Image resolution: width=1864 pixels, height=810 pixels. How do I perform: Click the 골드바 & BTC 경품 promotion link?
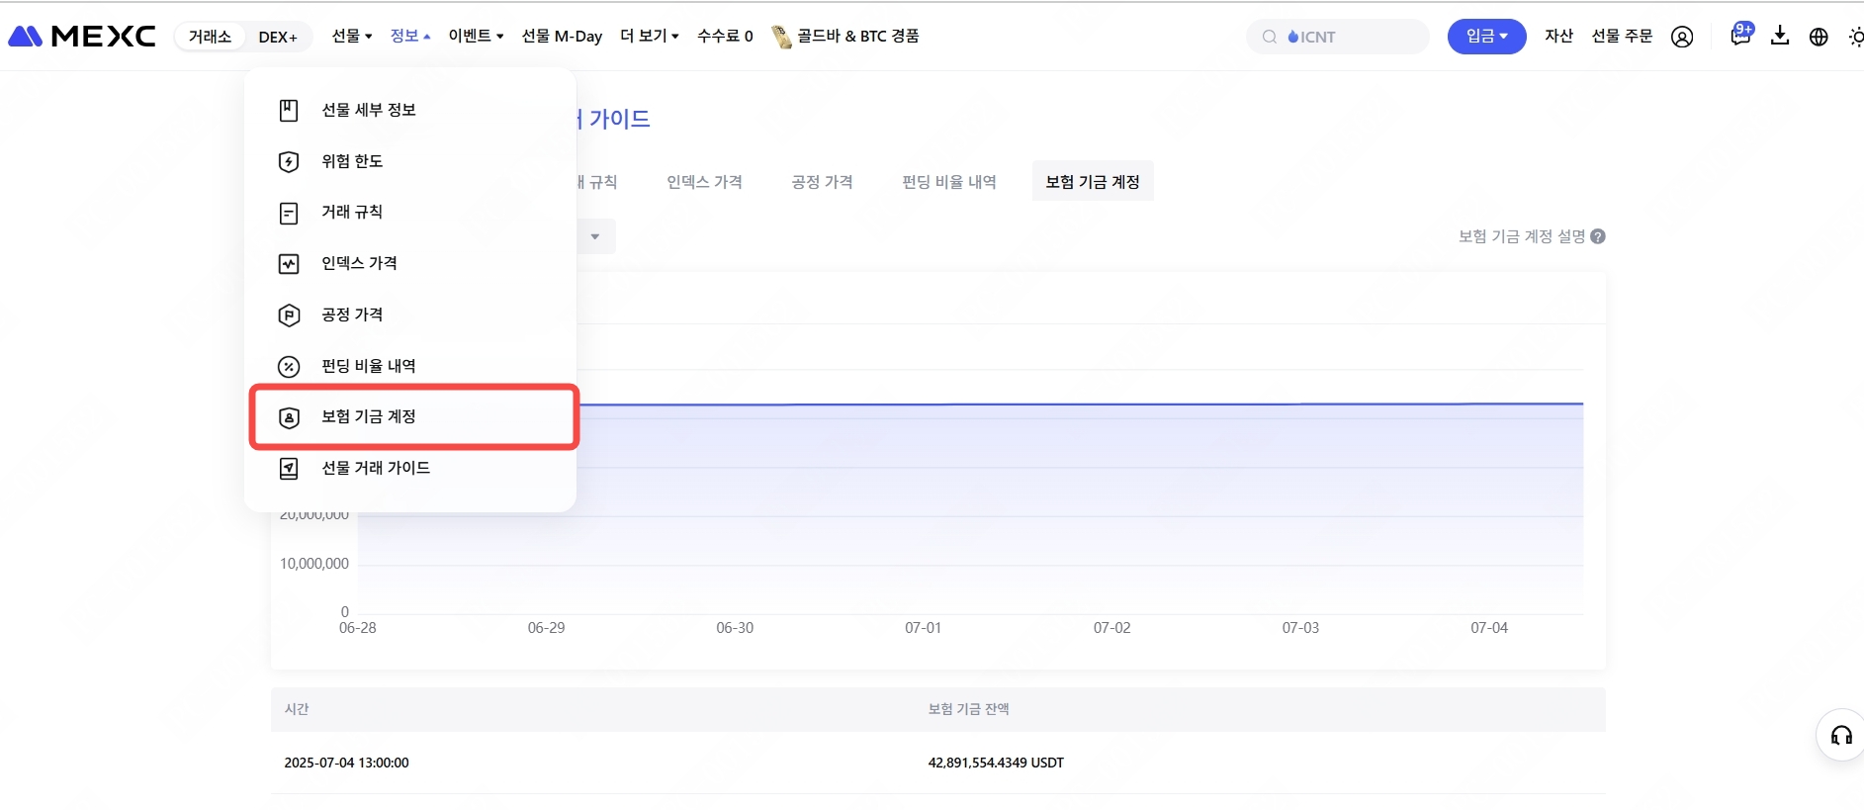[846, 36]
